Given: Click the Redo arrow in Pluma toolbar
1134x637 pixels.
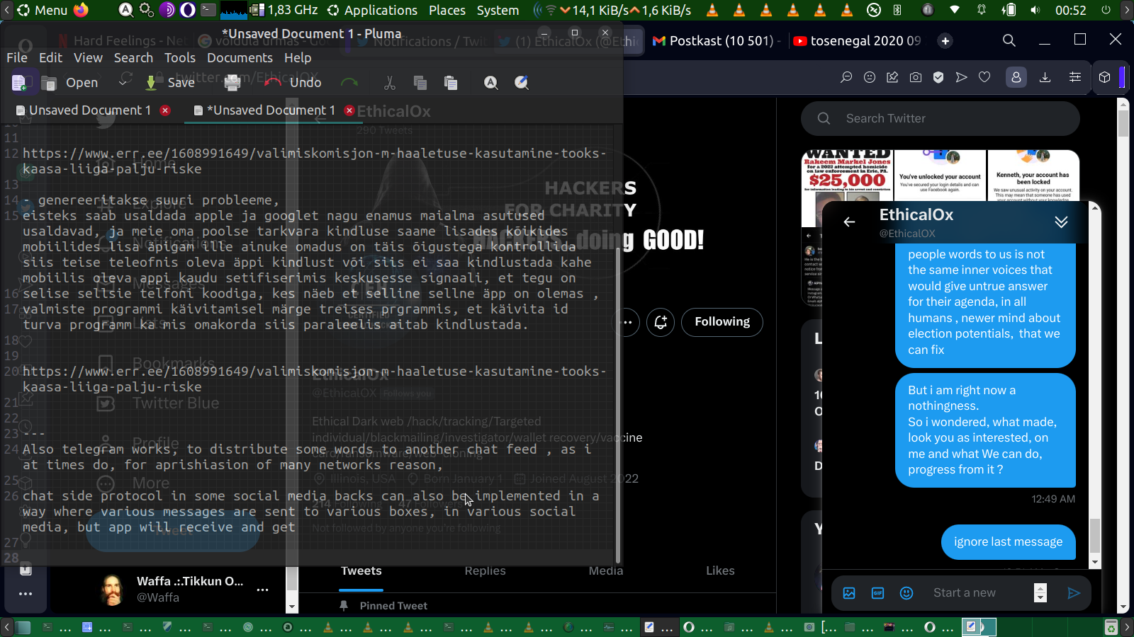Looking at the screenshot, I should click(349, 83).
